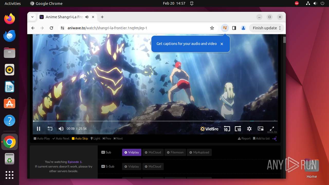The image size is (329, 185).
Task: Go back to previous page
Action: [33, 28]
